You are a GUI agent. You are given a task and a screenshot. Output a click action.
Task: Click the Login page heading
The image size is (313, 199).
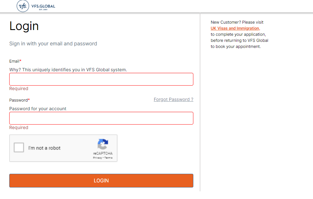pos(24,26)
